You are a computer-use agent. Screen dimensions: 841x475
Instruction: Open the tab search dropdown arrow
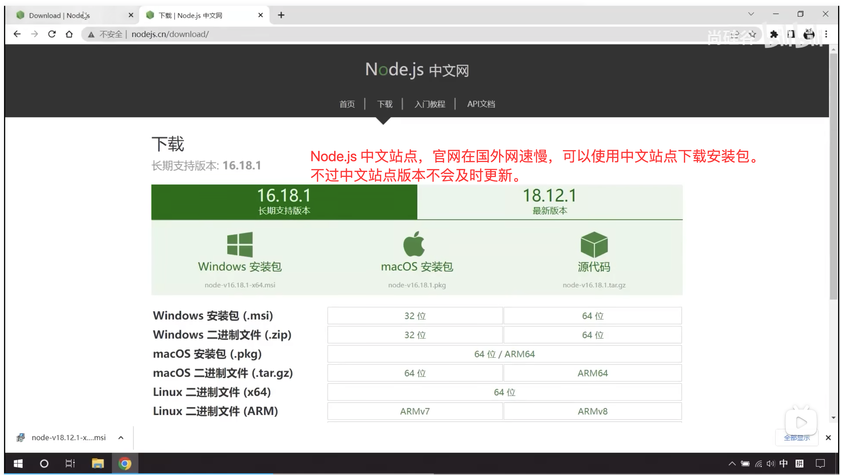(x=751, y=14)
